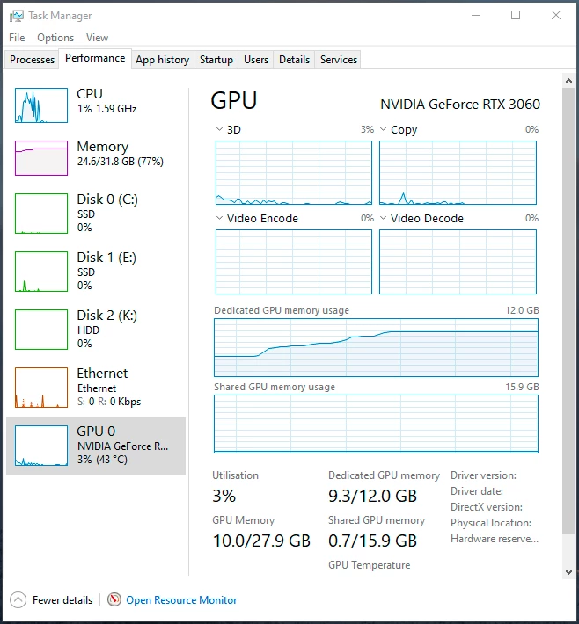
Task: Switch to the App history tab
Action: pyautogui.click(x=162, y=60)
